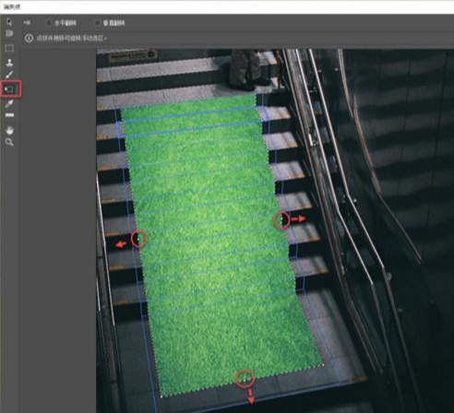Image resolution: width=454 pixels, height=413 pixels.
Task: Activate the Hand pan tool
Action: 9,130
